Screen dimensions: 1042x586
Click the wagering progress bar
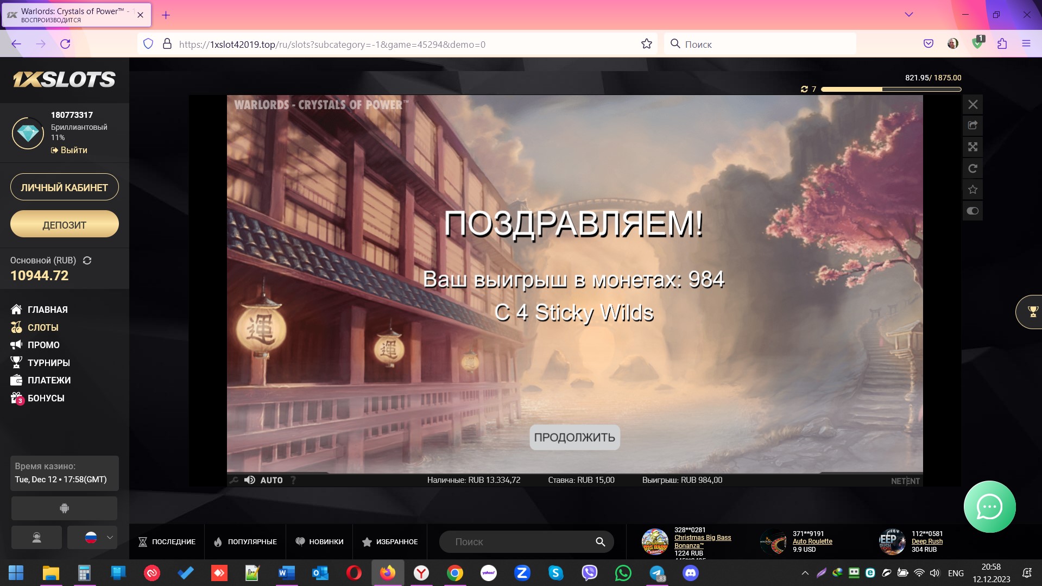point(891,89)
